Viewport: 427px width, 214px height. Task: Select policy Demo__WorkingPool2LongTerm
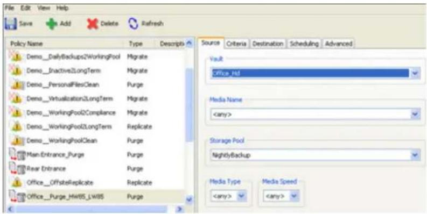tap(69, 127)
